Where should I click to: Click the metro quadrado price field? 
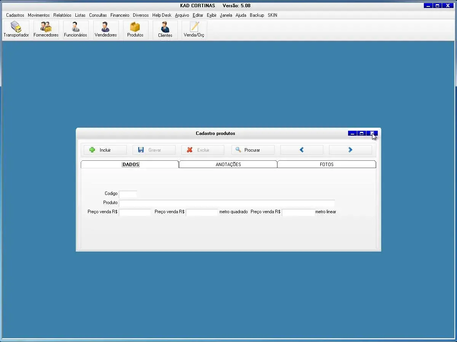pyautogui.click(x=202, y=212)
